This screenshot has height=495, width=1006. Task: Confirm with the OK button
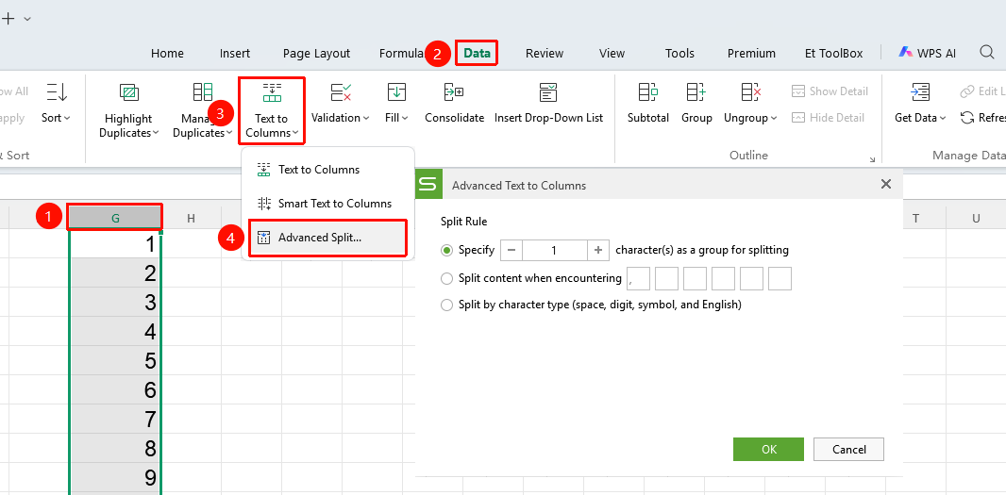[x=768, y=450]
